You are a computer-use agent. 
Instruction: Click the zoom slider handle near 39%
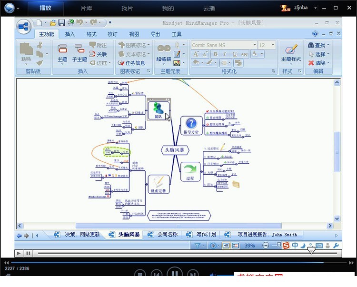coord(279,245)
